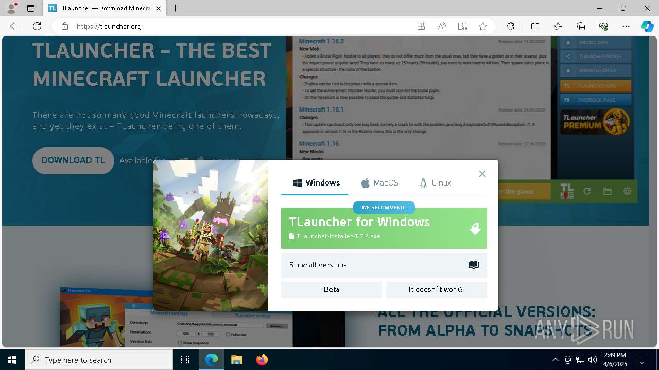Open the volume control icon
This screenshot has width=659, height=370.
pyautogui.click(x=593, y=360)
